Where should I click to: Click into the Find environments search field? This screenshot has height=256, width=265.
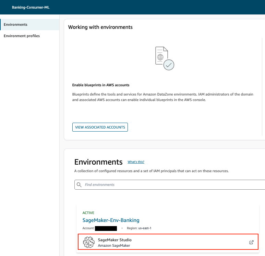(170, 185)
